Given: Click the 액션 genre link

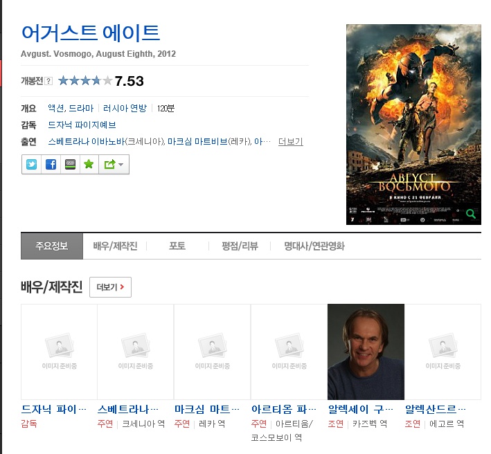Looking at the screenshot, I should click(56, 108).
